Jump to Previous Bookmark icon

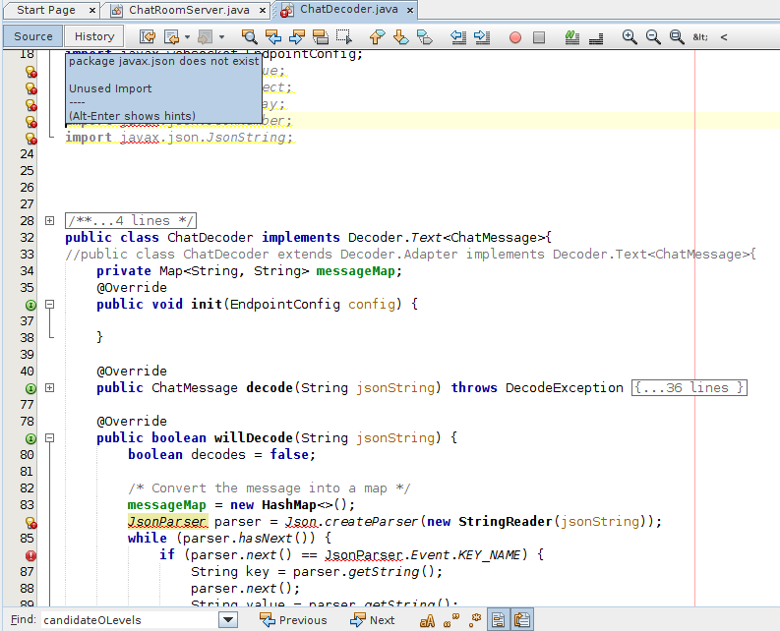coord(377,36)
